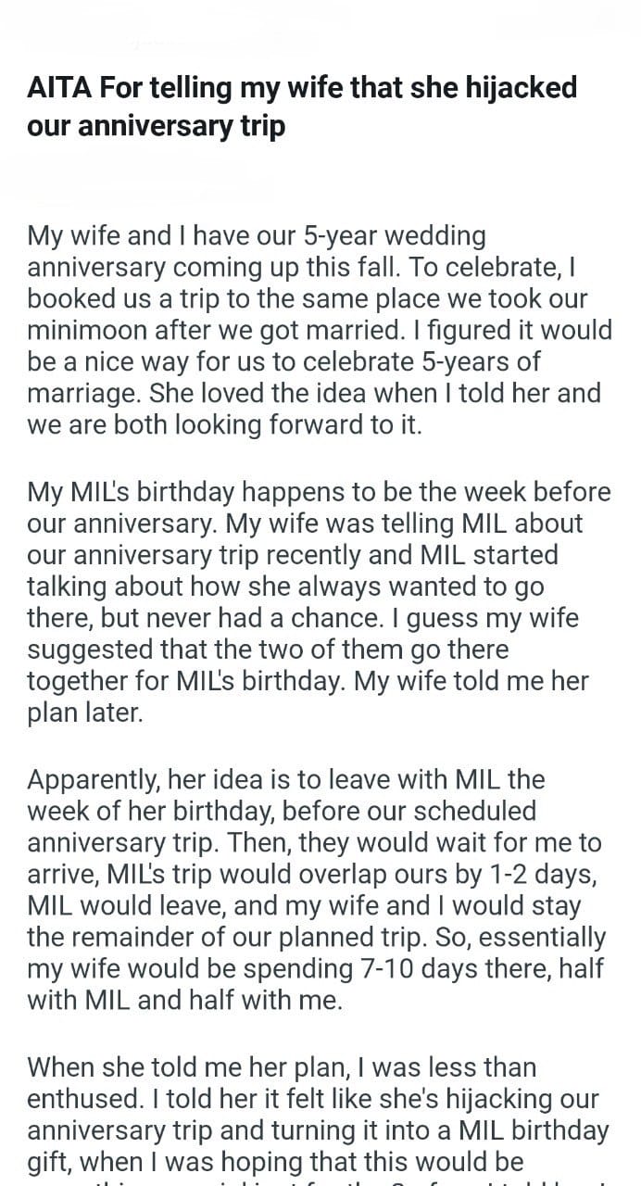
Task: Click the first paragraph's opening line 'My wife and I'
Action: pyautogui.click(x=107, y=235)
